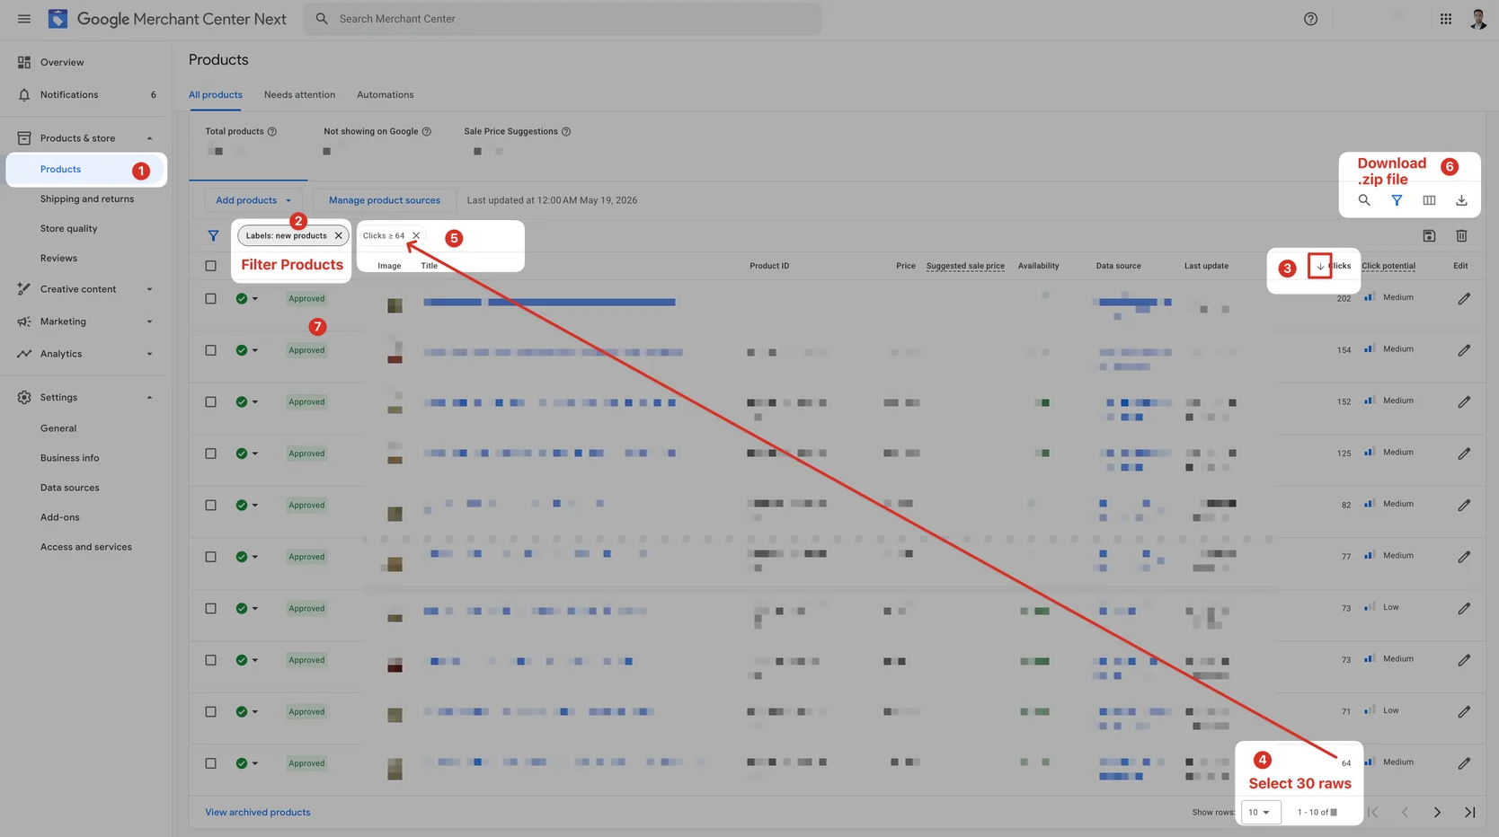Open the user account avatar
The image size is (1499, 837).
pos(1477,19)
